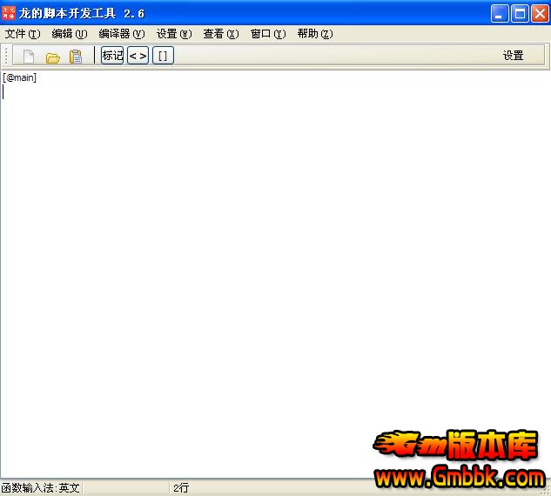Click the open folder icon
The width and height of the screenshot is (551, 496).
[x=52, y=57]
